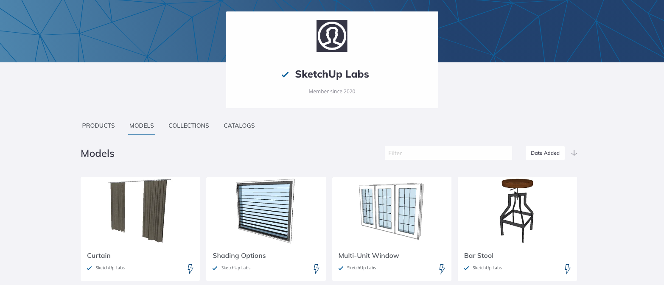This screenshot has height=285, width=664.
Task: Open the Bar Stool model thumbnail
Action: 517,210
